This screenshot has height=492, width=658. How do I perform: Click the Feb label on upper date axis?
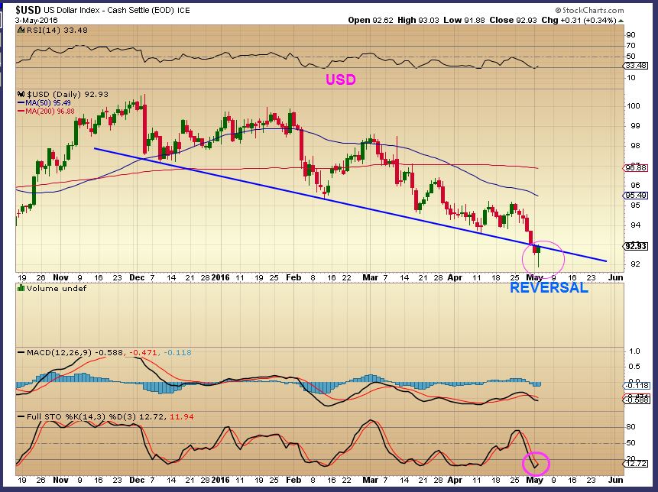[x=293, y=277]
